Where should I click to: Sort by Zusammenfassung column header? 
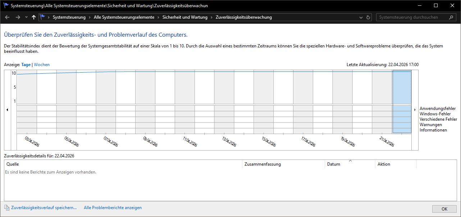[x=284, y=164]
